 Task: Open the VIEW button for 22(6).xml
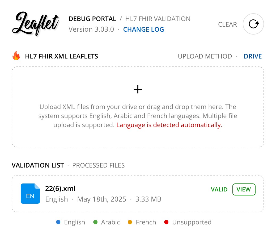click(x=244, y=189)
